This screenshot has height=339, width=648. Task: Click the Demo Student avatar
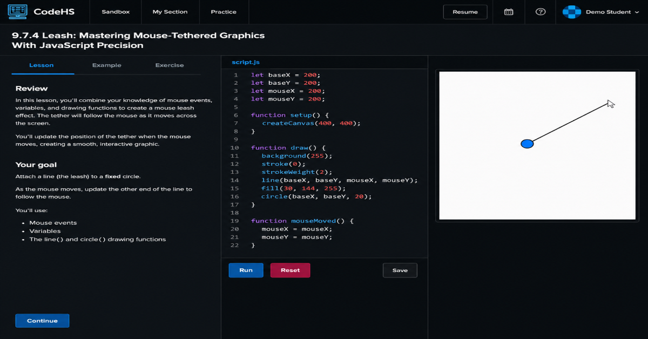point(572,12)
